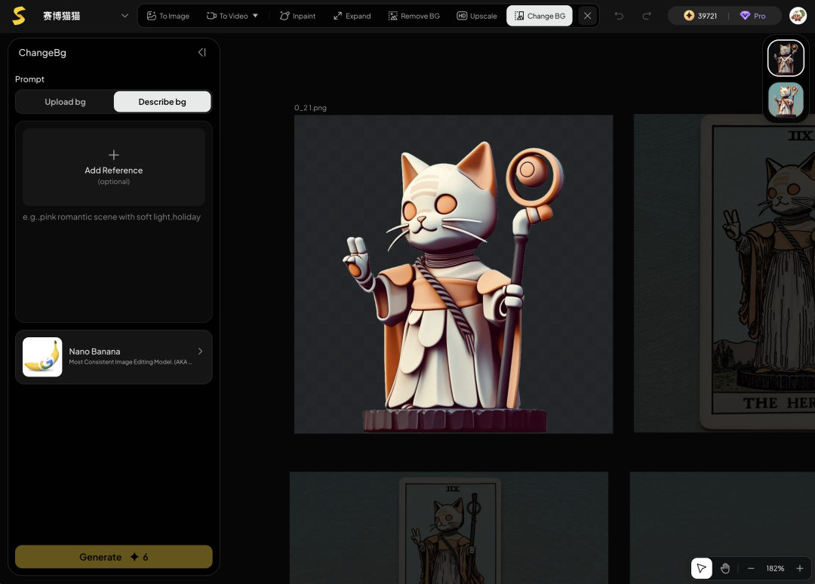Open the To Video tool
The height and width of the screenshot is (584, 815).
click(227, 16)
